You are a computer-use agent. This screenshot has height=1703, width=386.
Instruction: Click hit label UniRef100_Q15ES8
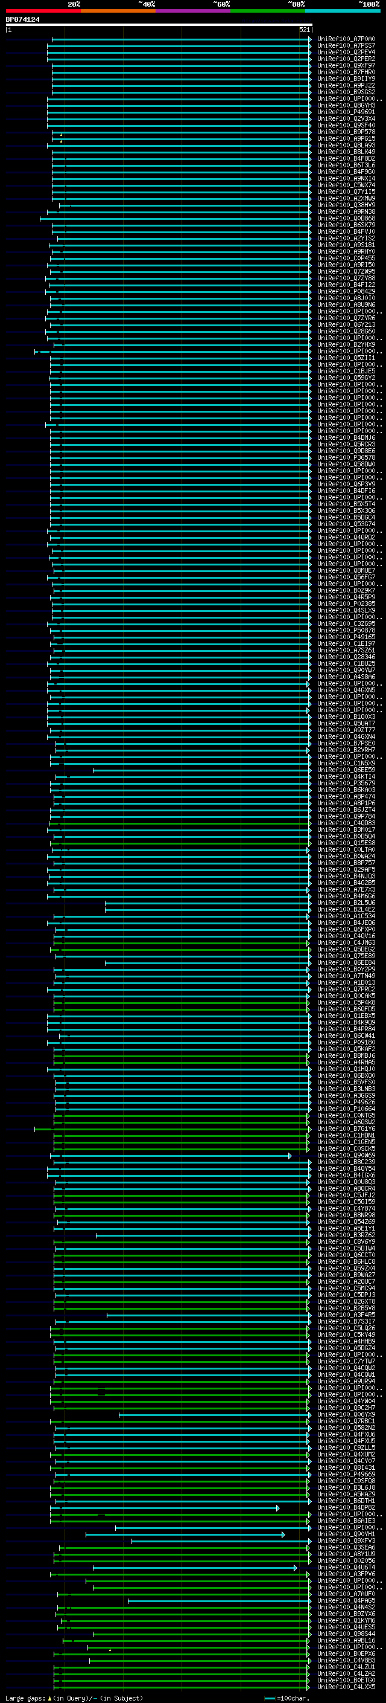point(346,843)
